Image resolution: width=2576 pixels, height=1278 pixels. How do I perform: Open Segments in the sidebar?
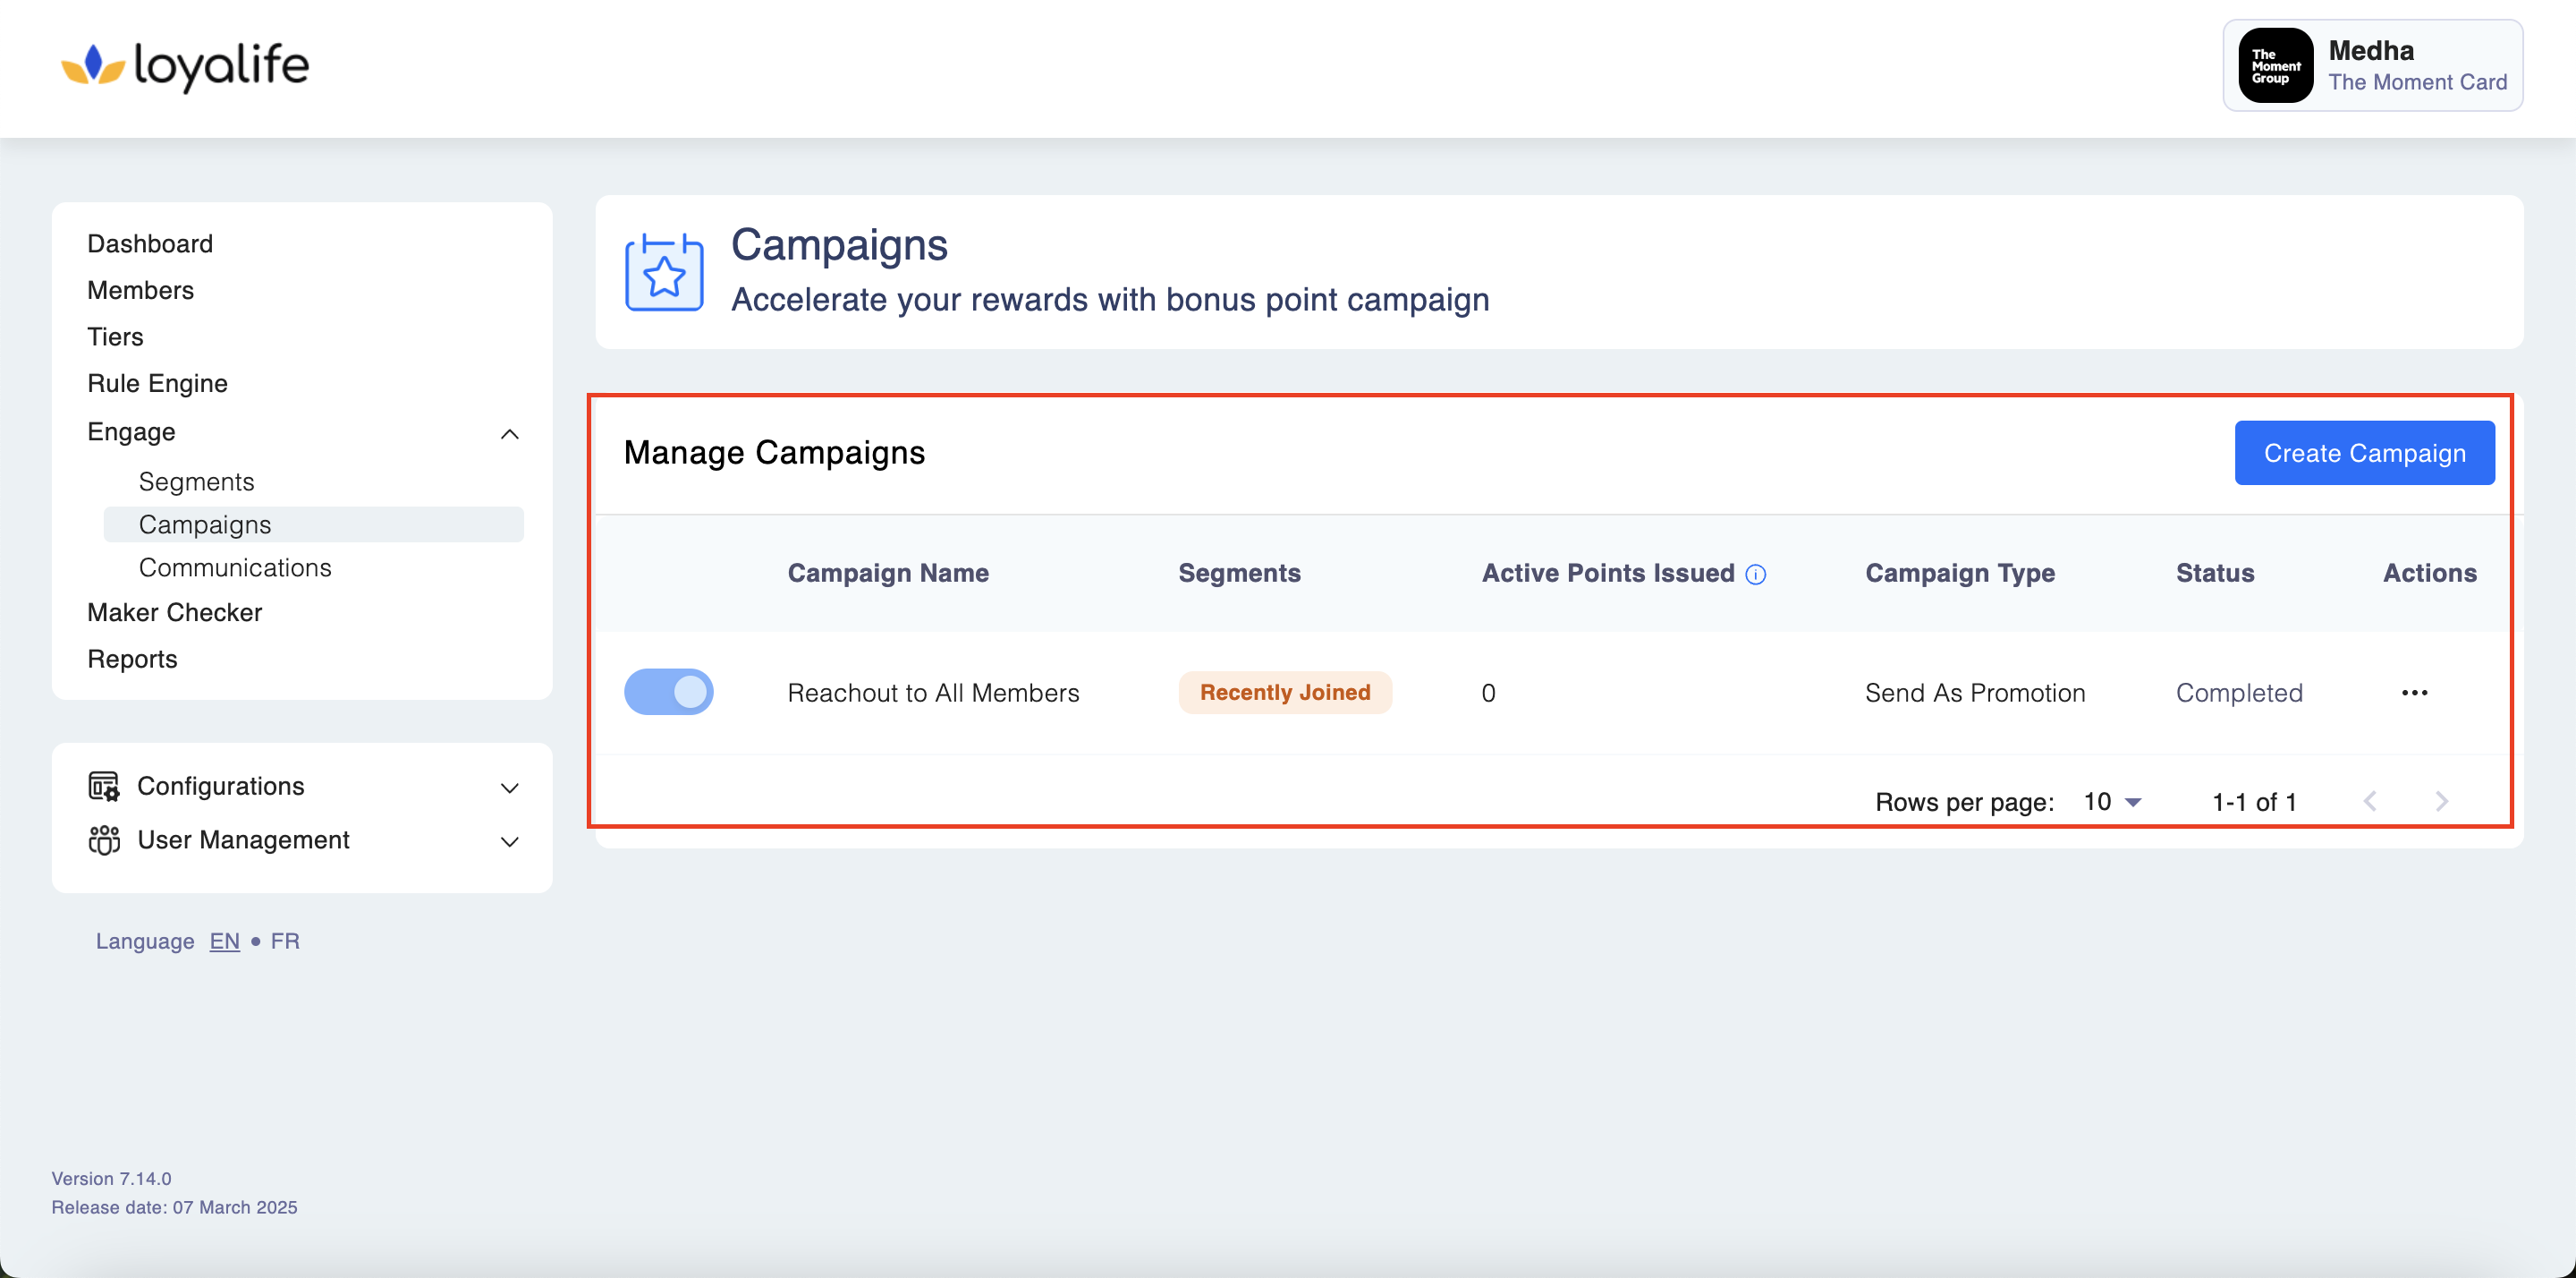click(196, 482)
